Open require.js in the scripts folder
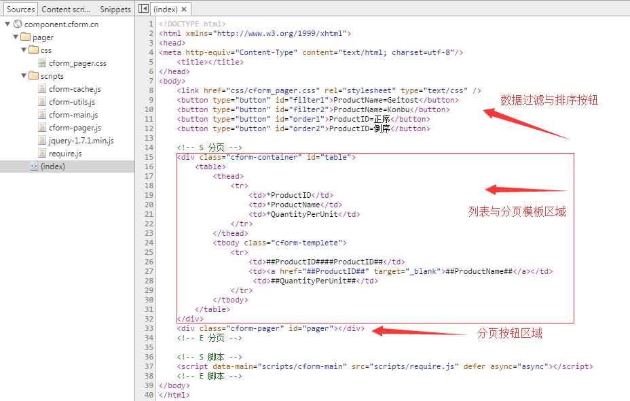630x401 pixels. 65,153
